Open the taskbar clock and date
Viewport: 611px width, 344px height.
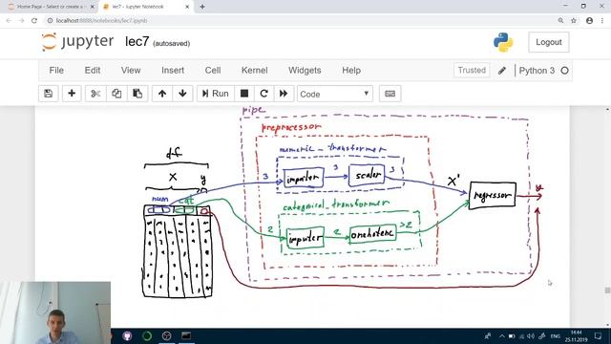tap(577, 335)
